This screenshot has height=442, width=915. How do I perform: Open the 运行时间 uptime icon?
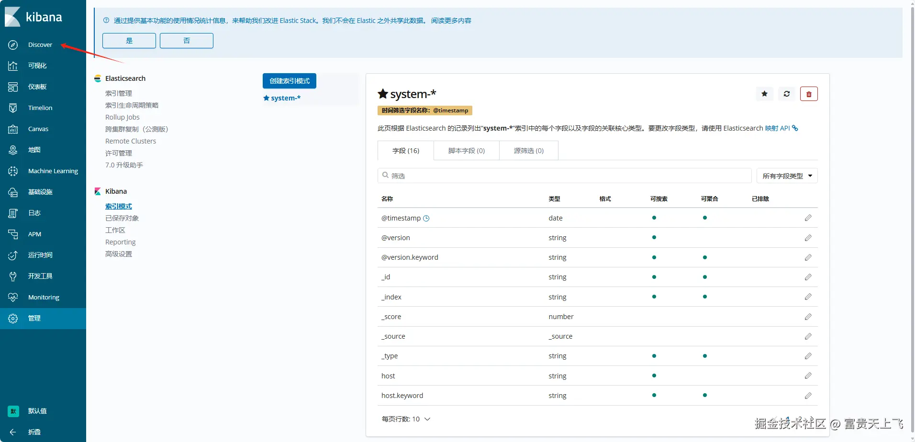coord(13,255)
